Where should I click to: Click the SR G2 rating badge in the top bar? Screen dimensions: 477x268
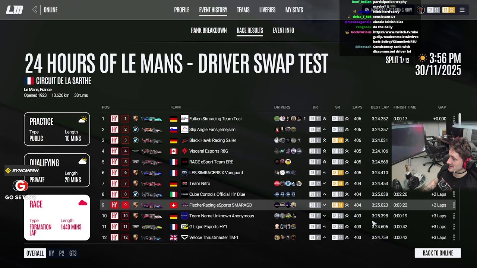pyautogui.click(x=448, y=10)
